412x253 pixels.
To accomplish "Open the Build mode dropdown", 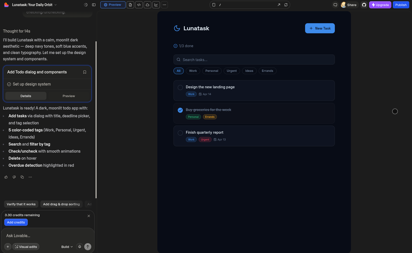I will click(67, 247).
